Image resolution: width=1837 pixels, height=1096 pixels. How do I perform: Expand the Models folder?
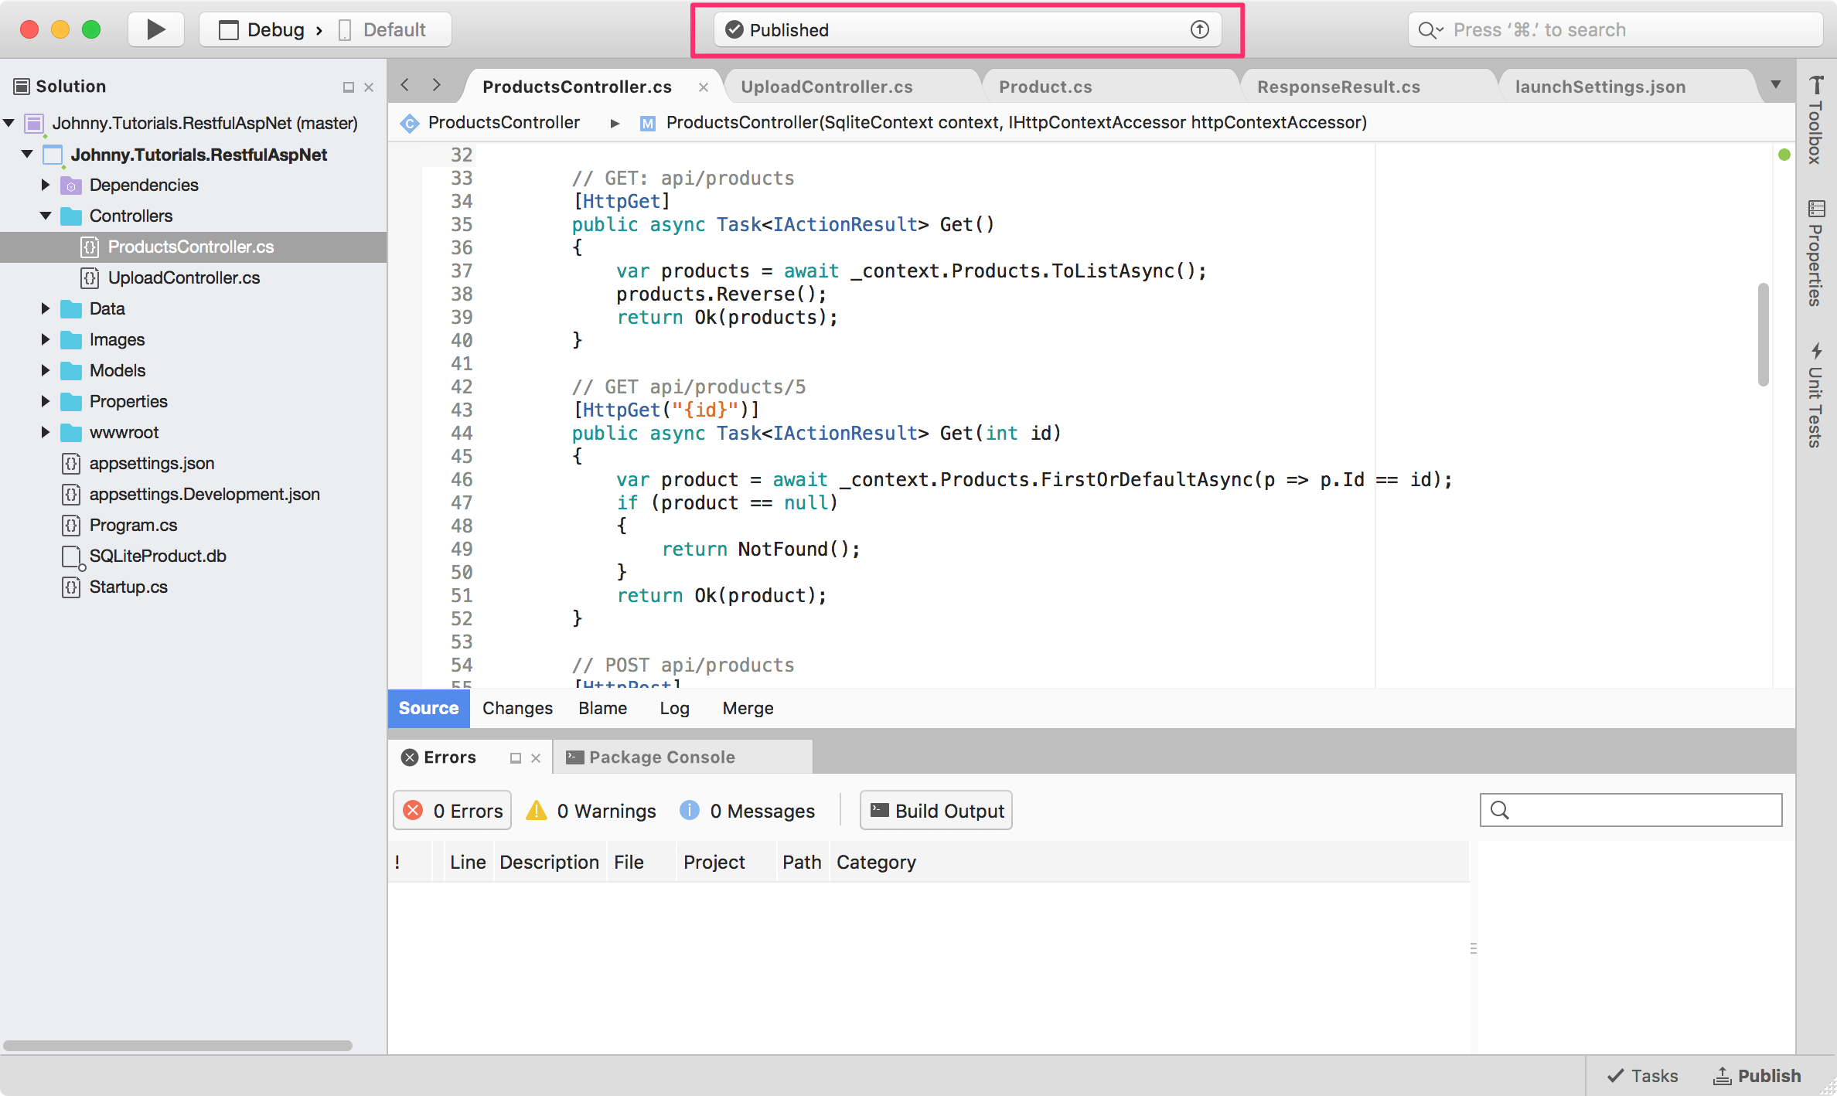(x=45, y=370)
